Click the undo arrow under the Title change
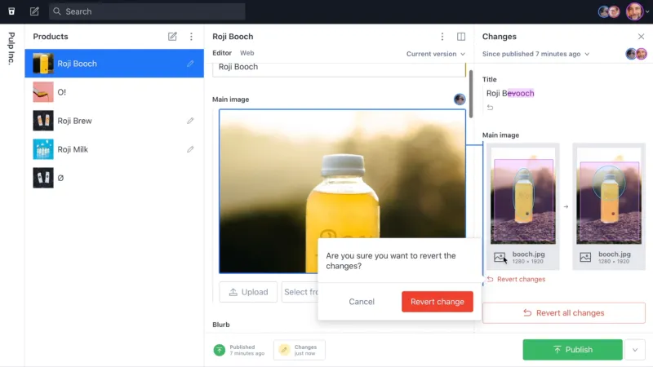The height and width of the screenshot is (367, 653). 490,108
